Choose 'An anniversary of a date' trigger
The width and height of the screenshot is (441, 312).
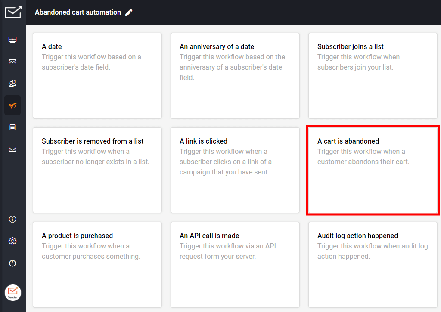click(235, 76)
